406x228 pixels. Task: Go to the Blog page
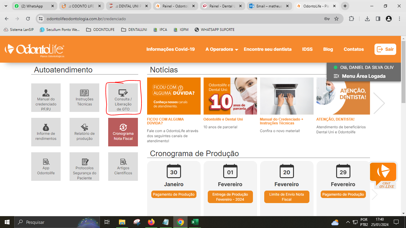point(328,49)
